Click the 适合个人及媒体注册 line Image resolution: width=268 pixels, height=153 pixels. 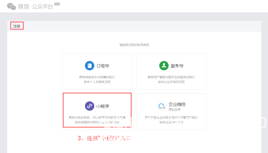pyautogui.click(x=97, y=82)
